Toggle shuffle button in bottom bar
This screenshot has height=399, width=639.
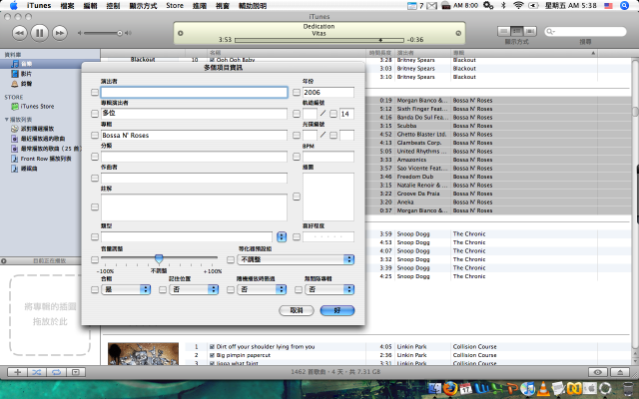[37, 372]
